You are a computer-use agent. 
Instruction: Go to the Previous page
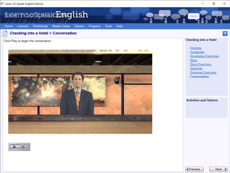pos(195,169)
